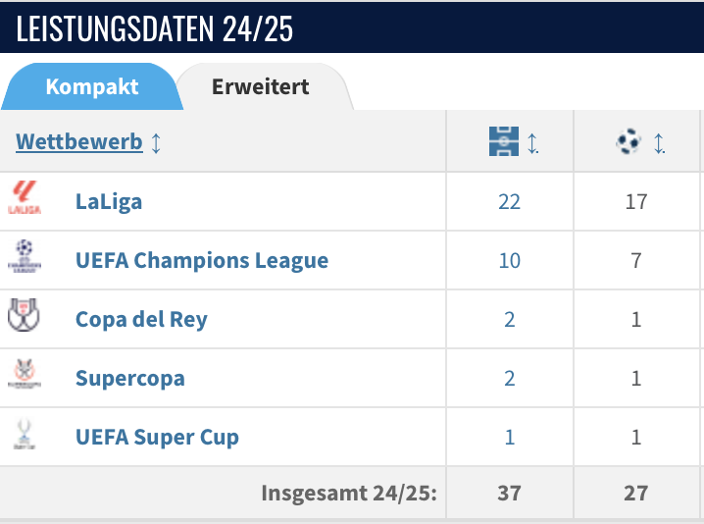Image resolution: width=704 pixels, height=524 pixels.
Task: Click the Supercopa competition logo
Action: [24, 375]
